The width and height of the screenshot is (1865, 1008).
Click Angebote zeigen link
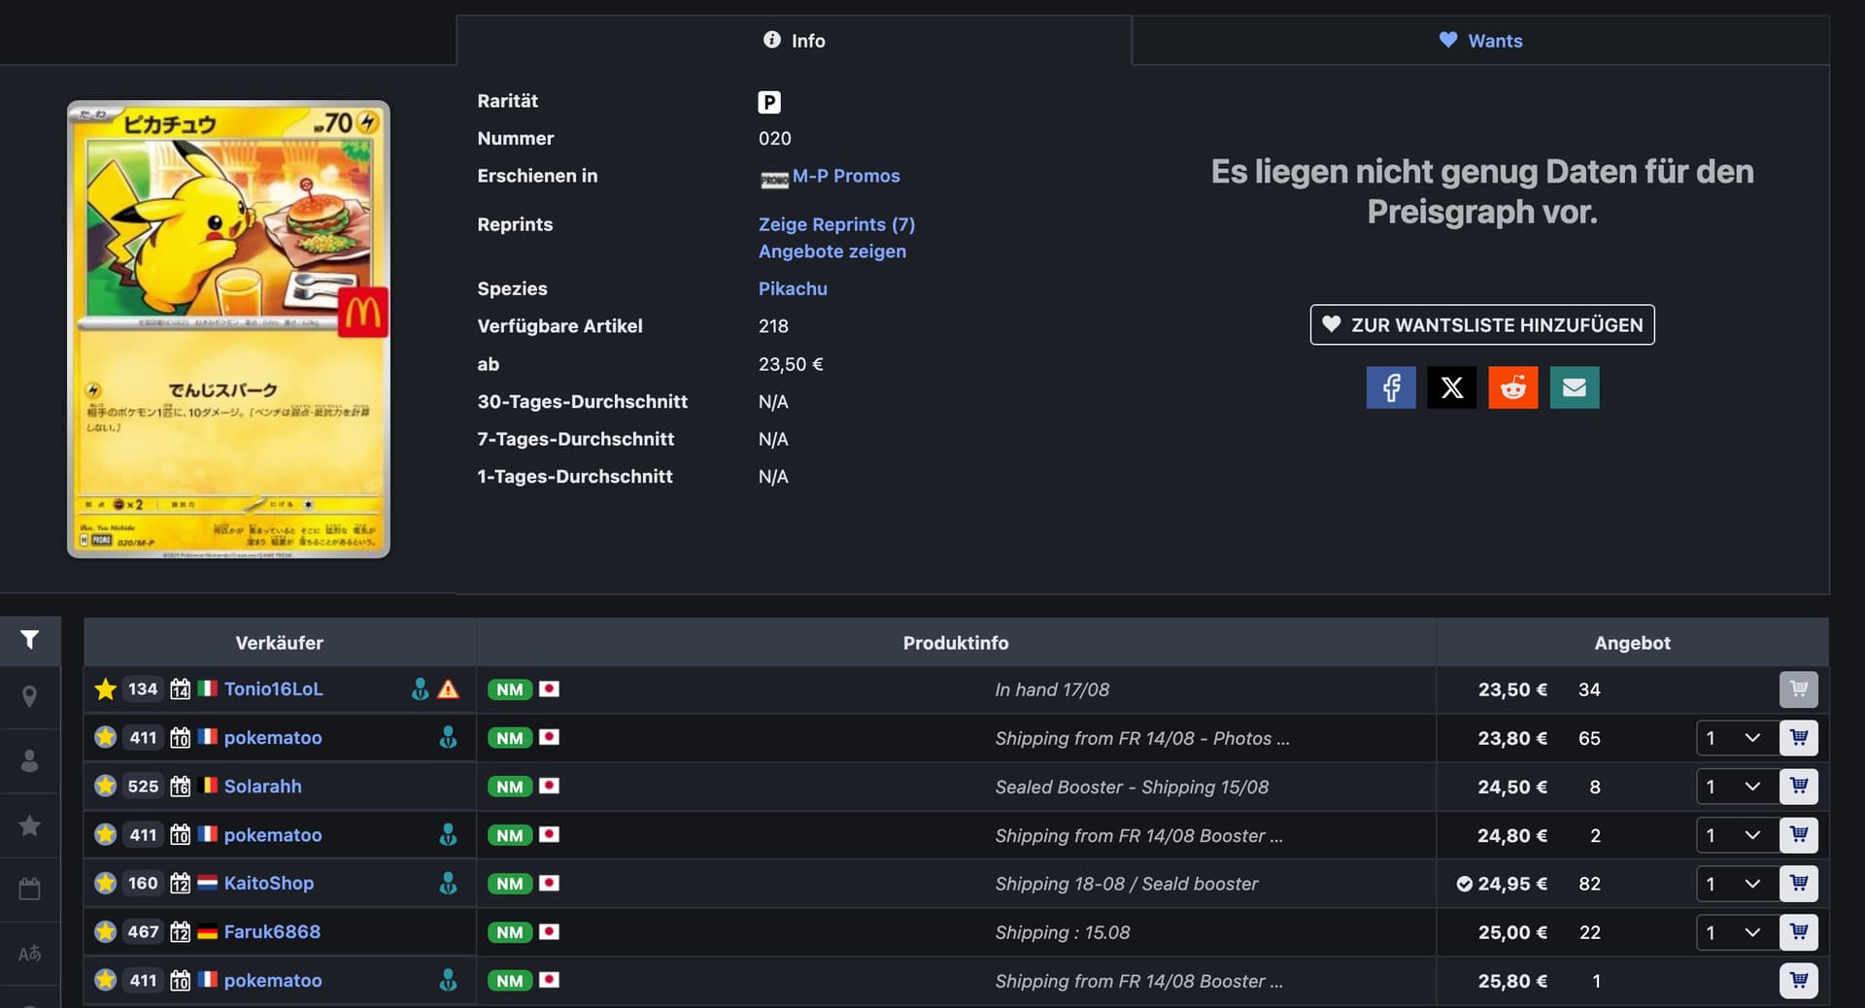(832, 252)
